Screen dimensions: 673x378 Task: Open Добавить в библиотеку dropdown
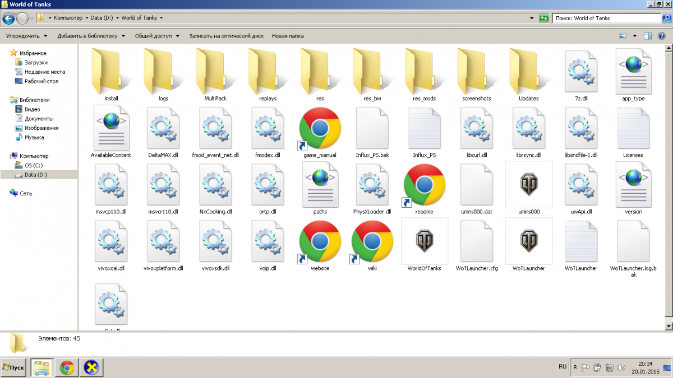(91, 36)
